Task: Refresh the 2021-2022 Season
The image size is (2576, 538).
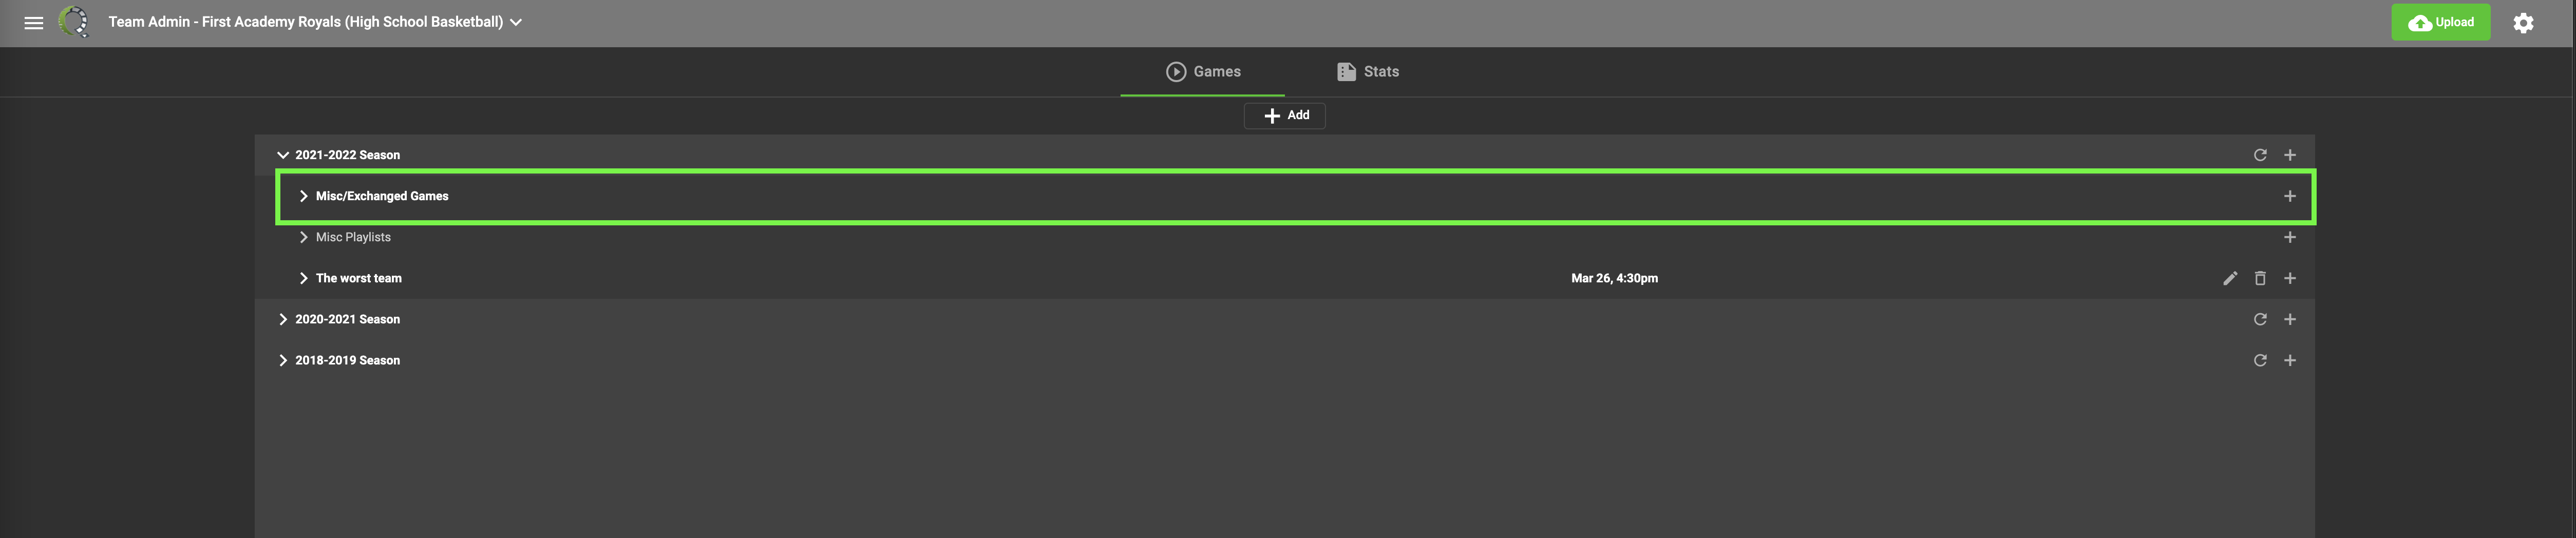Action: click(x=2259, y=155)
